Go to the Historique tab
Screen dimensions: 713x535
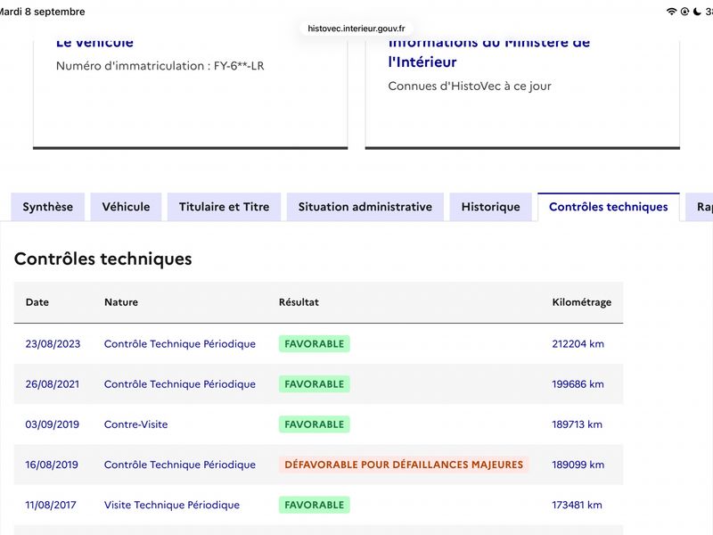click(491, 207)
